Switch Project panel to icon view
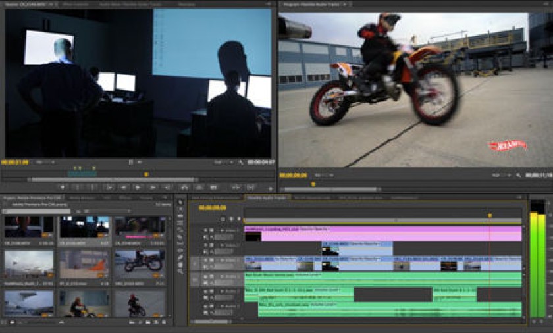Viewport: 553px width, 333px height. (x=12, y=322)
